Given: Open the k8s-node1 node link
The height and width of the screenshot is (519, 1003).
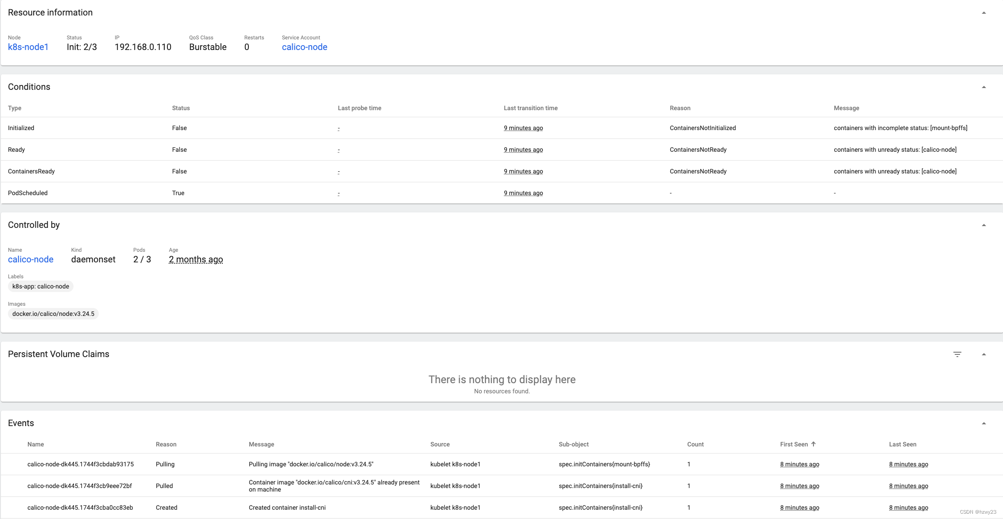Looking at the screenshot, I should coord(28,47).
